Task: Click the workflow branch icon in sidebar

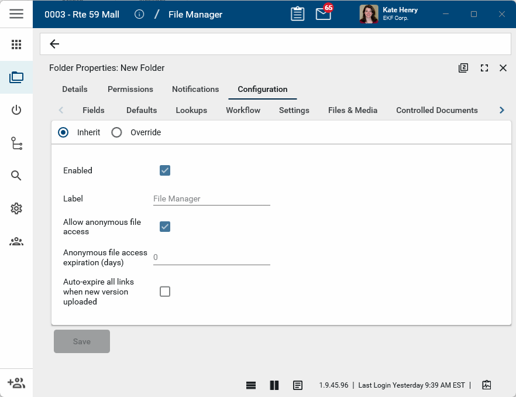Action: (16, 143)
